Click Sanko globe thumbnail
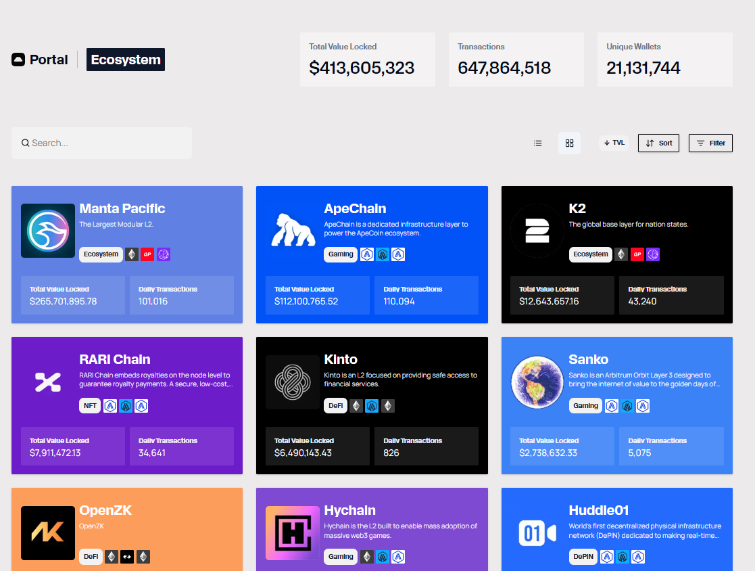This screenshot has height=571, width=755. pos(537,382)
